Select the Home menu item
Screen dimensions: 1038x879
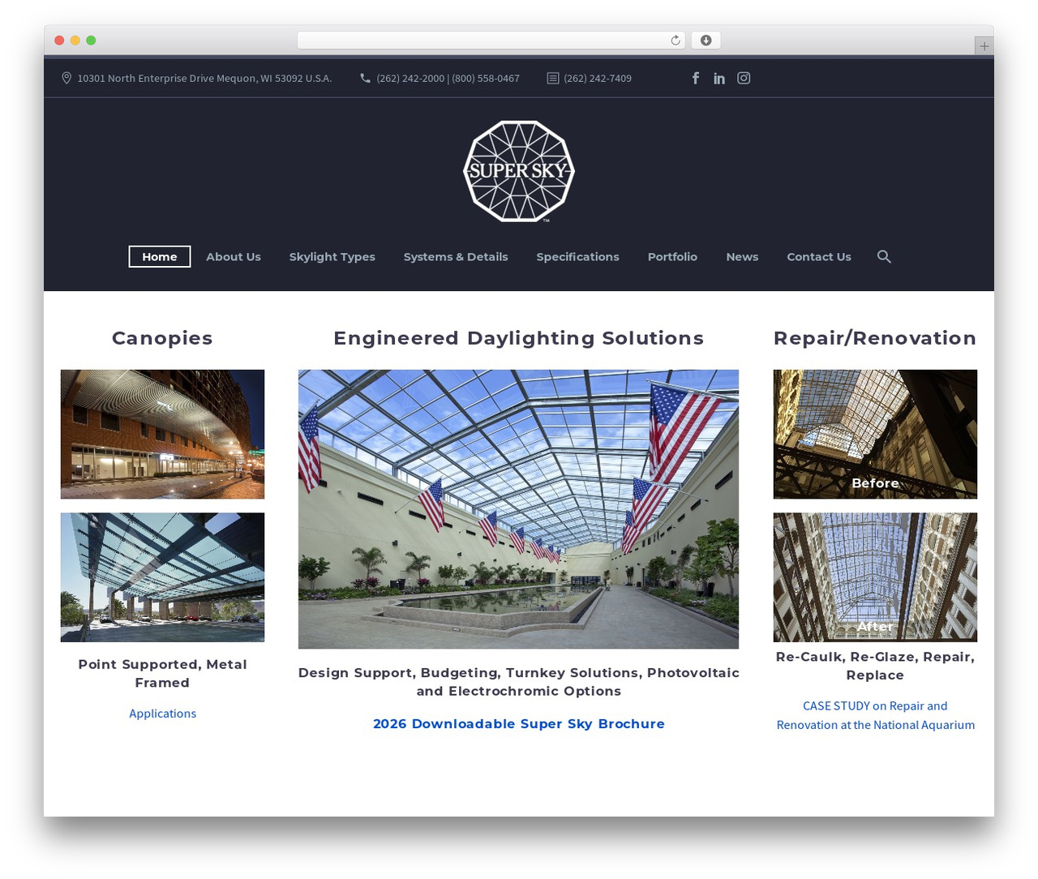[160, 256]
